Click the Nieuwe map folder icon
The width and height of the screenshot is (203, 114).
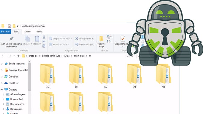(101, 39)
